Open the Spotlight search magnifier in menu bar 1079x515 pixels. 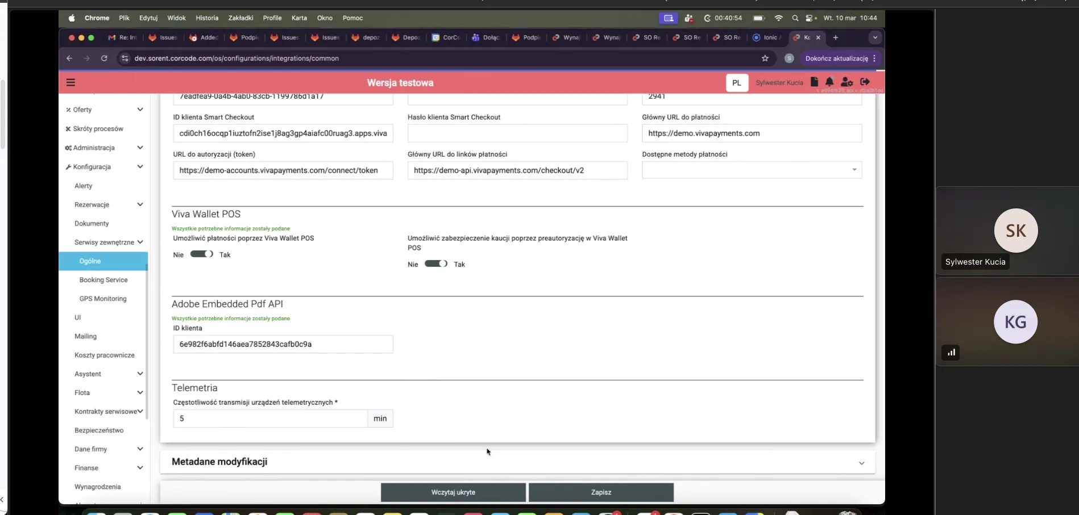pyautogui.click(x=795, y=18)
